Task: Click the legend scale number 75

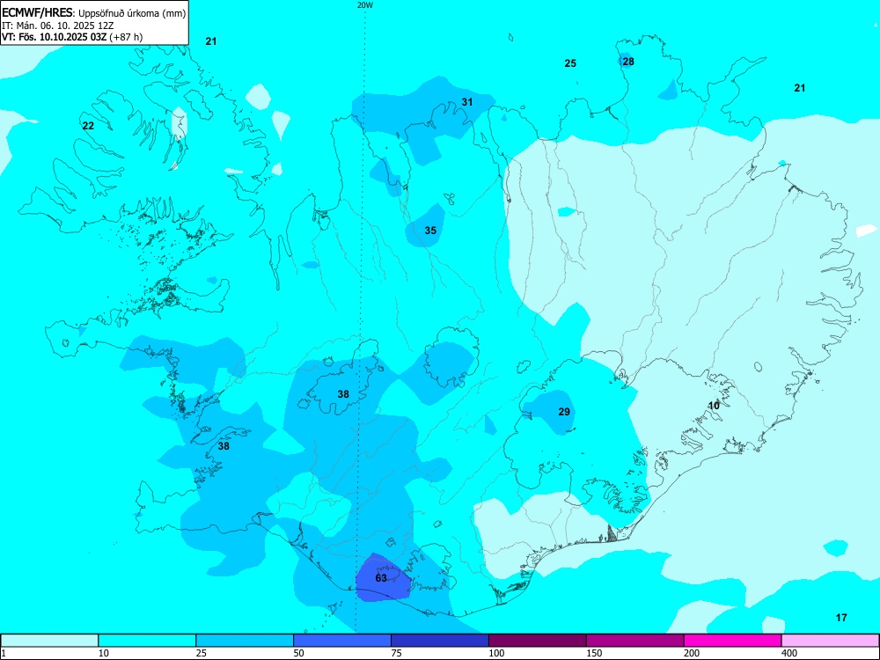Action: coord(396,653)
